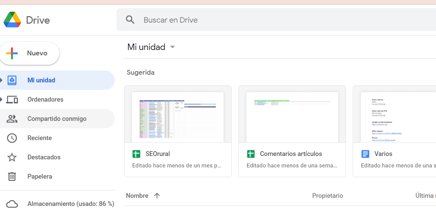The image size is (436, 212).
Task: Open the Compartido conmigo section
Action: point(57,118)
